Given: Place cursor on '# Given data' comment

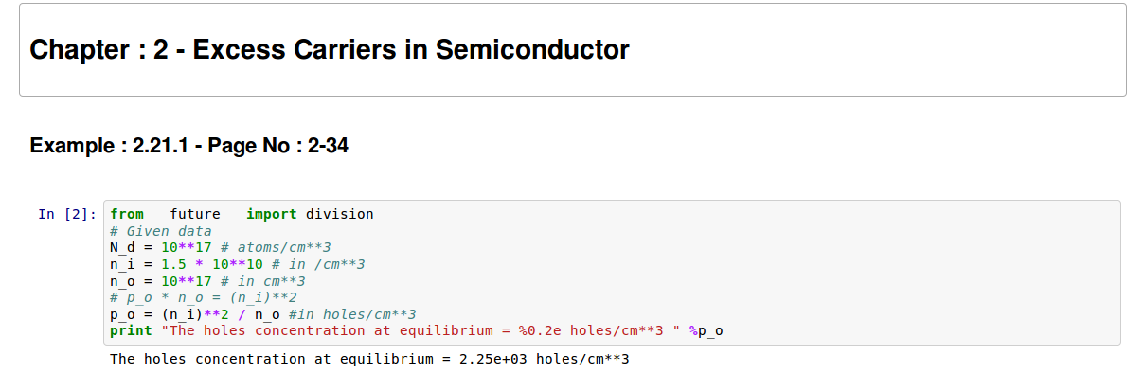Looking at the screenshot, I should pyautogui.click(x=161, y=230).
